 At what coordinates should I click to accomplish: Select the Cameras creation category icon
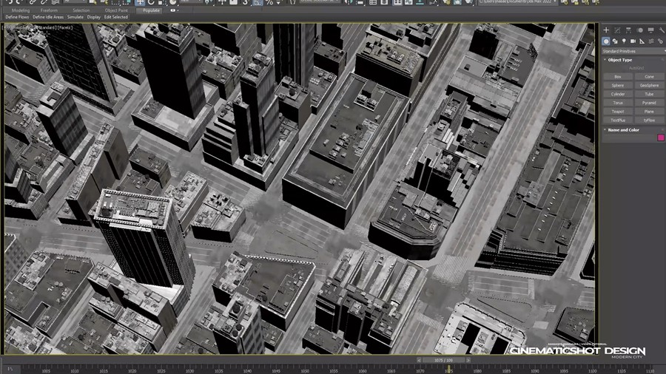click(x=633, y=41)
